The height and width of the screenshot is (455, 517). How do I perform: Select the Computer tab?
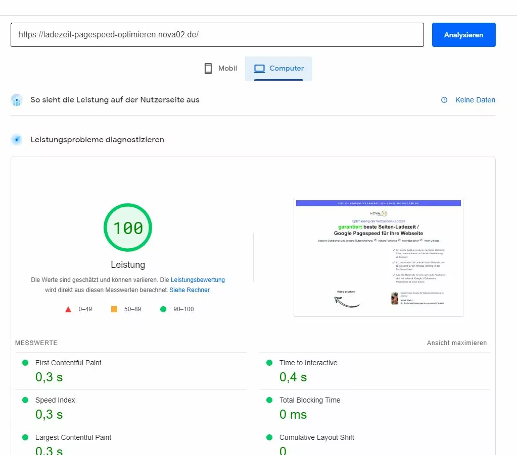click(x=278, y=69)
